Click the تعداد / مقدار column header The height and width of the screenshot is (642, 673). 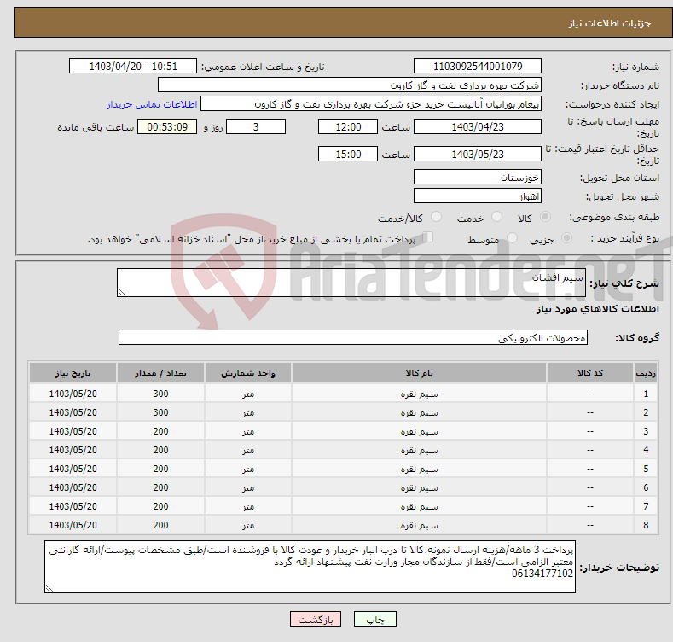click(160, 373)
